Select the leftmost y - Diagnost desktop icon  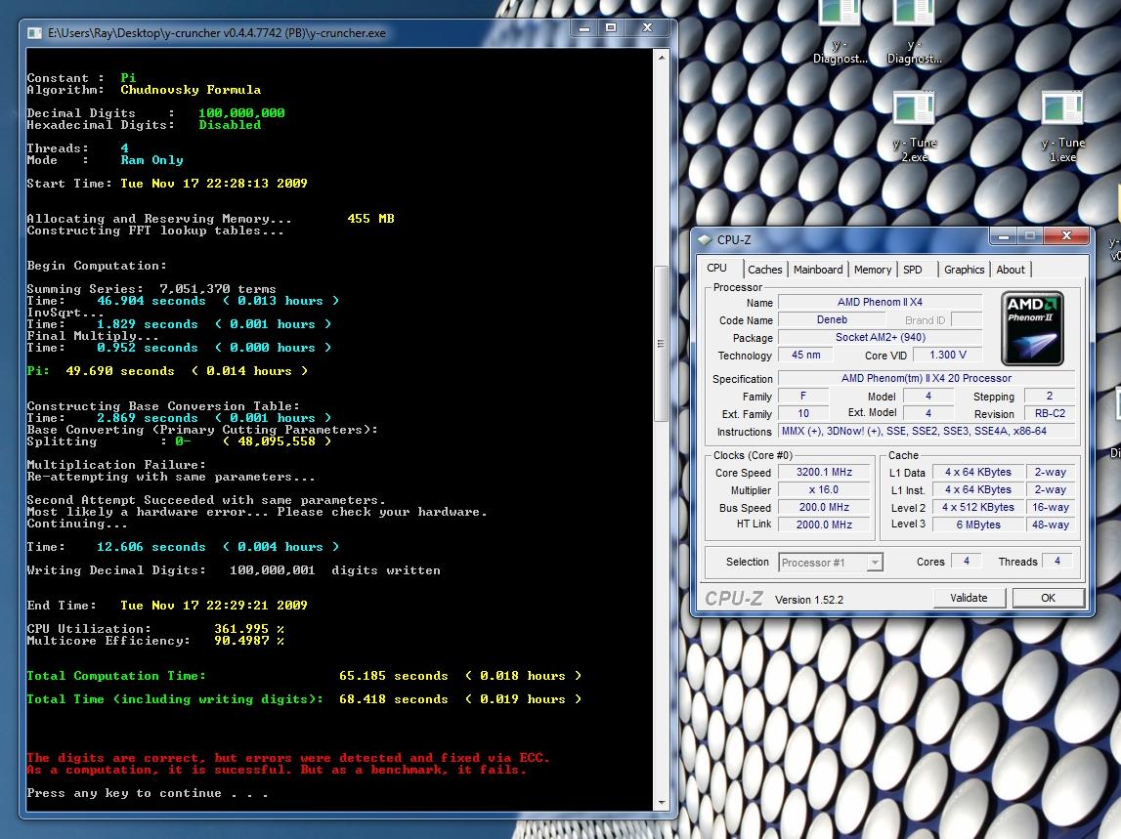coord(840,14)
